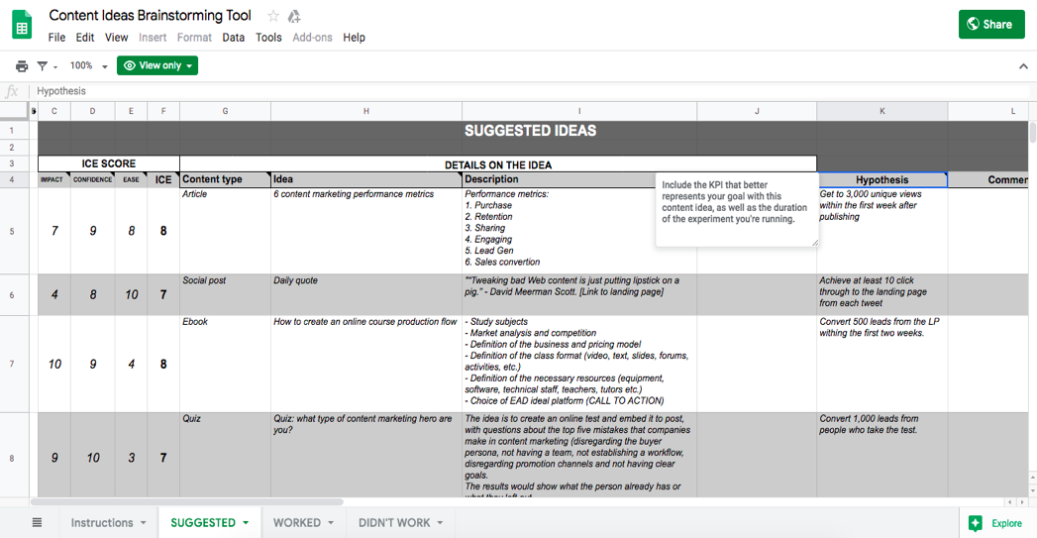The width and height of the screenshot is (1037, 538).
Task: Select the Quiz content type cell
Action: 225,456
